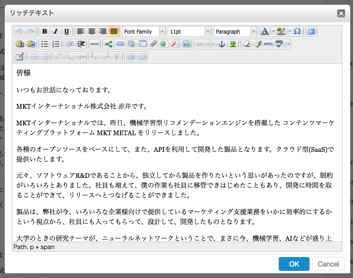Increase indent with the Indent icon
353x278 pixels.
coord(81,44)
